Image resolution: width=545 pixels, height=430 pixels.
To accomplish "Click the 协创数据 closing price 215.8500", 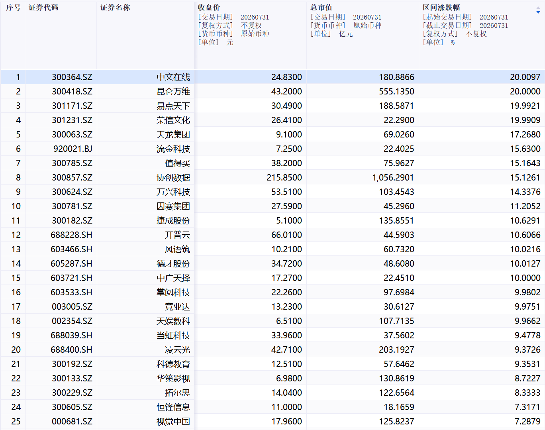I will [x=284, y=177].
